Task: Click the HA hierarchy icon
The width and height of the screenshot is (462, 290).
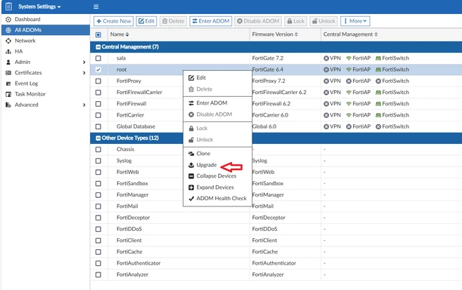Action: click(x=8, y=51)
